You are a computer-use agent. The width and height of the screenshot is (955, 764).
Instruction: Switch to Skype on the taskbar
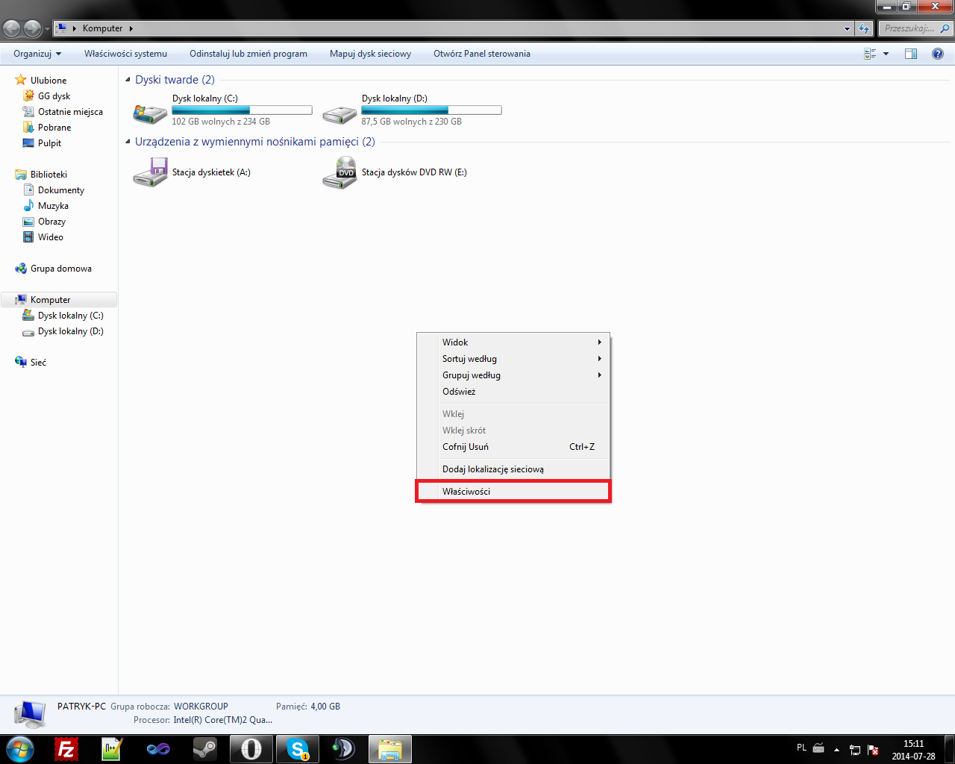[x=297, y=749]
